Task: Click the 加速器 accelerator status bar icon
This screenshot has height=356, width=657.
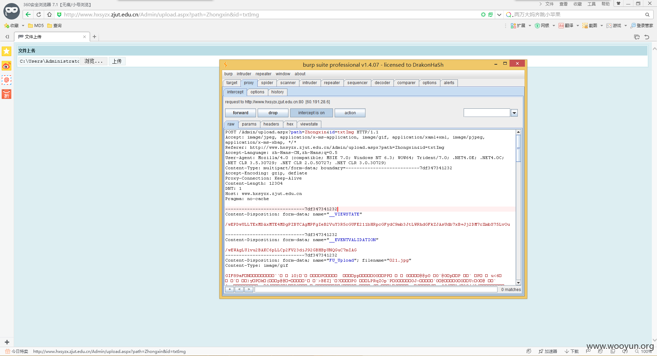Action: [548, 351]
